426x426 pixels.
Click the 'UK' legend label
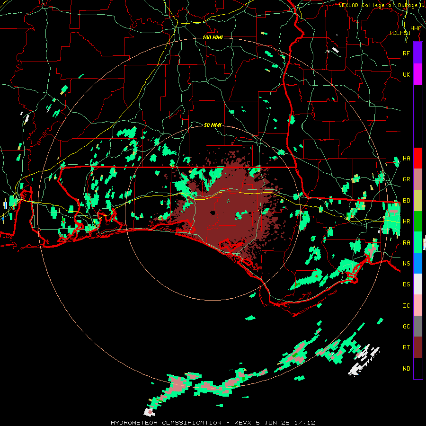point(406,74)
